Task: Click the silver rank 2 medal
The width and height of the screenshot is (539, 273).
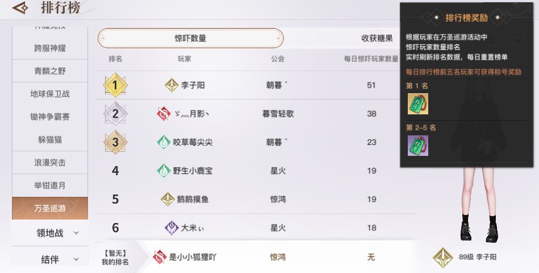Action: (115, 114)
